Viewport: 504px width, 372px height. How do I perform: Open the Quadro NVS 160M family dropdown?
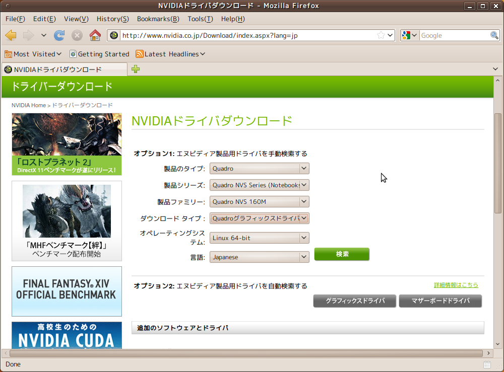pyautogui.click(x=259, y=202)
